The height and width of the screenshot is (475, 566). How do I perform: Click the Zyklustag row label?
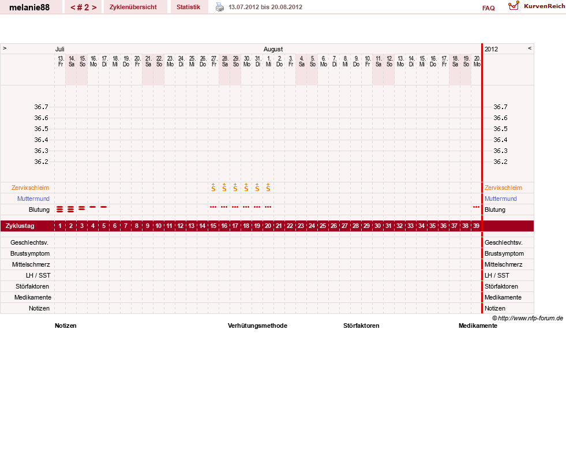(20, 226)
